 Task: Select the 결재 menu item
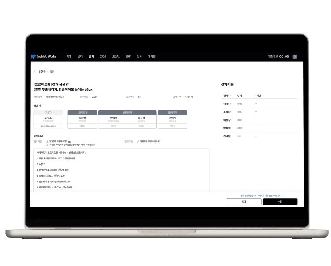[91, 56]
